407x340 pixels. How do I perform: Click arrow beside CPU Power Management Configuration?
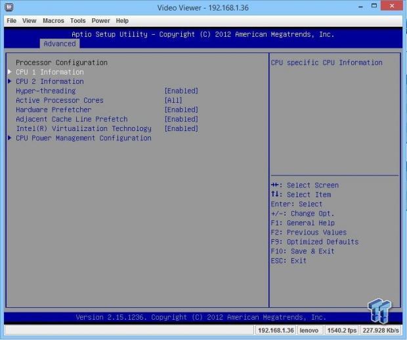[10, 138]
